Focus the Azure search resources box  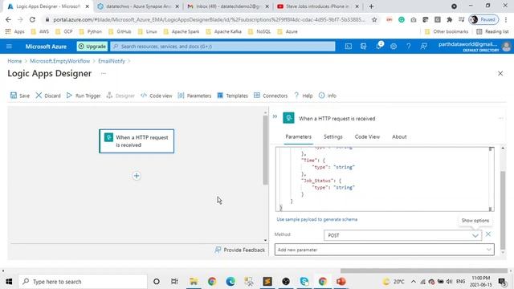(x=222, y=47)
